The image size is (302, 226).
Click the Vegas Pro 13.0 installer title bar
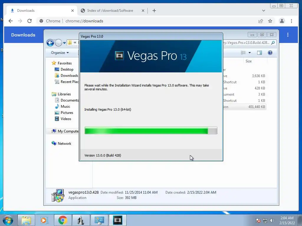tap(151, 36)
